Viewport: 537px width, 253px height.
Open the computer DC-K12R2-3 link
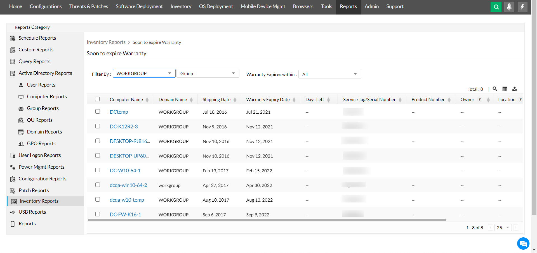[124, 126]
